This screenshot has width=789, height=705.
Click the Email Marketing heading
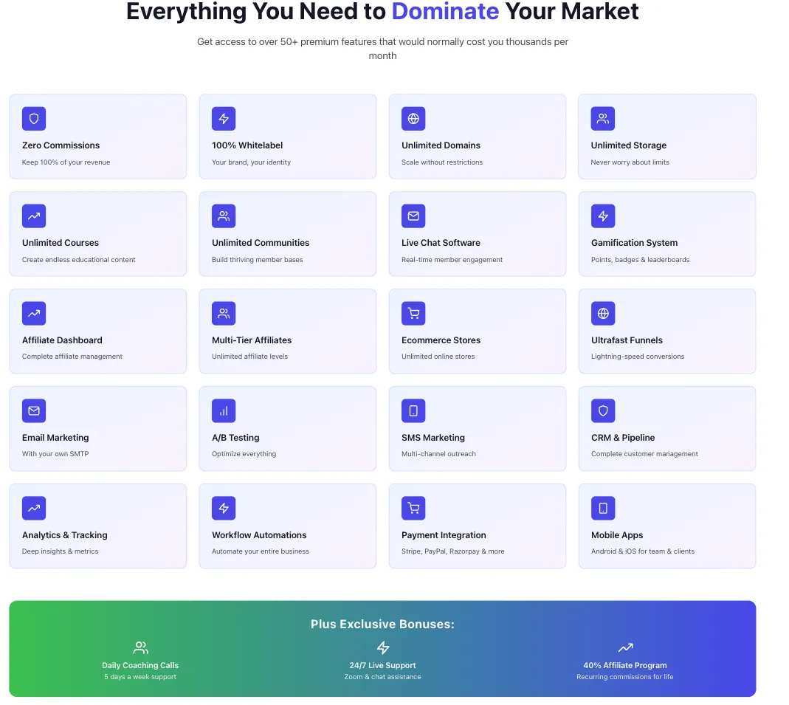(55, 438)
